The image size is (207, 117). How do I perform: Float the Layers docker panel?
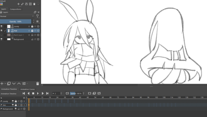point(35,12)
